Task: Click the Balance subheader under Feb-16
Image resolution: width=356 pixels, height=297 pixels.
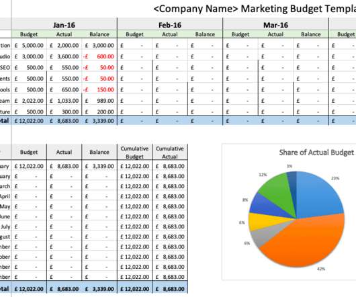Action: [205, 34]
